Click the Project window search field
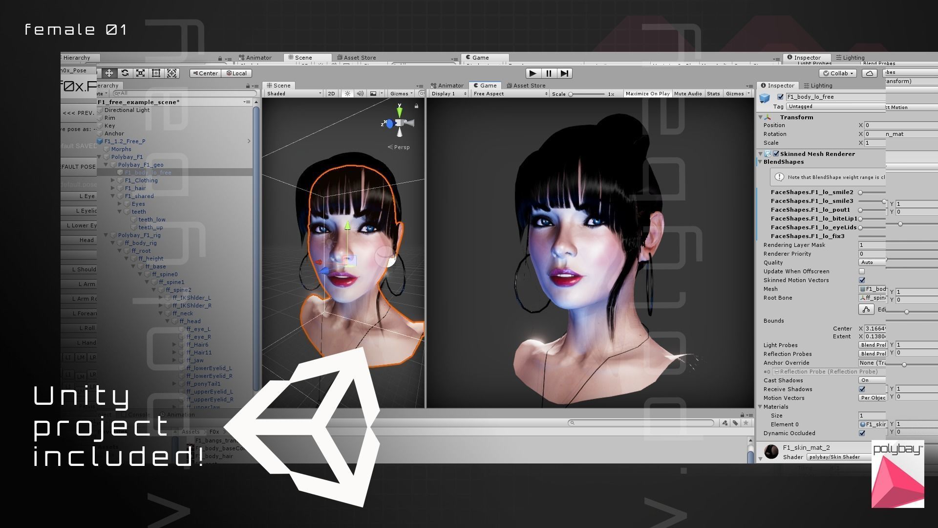The width and height of the screenshot is (938, 528). pos(641,423)
